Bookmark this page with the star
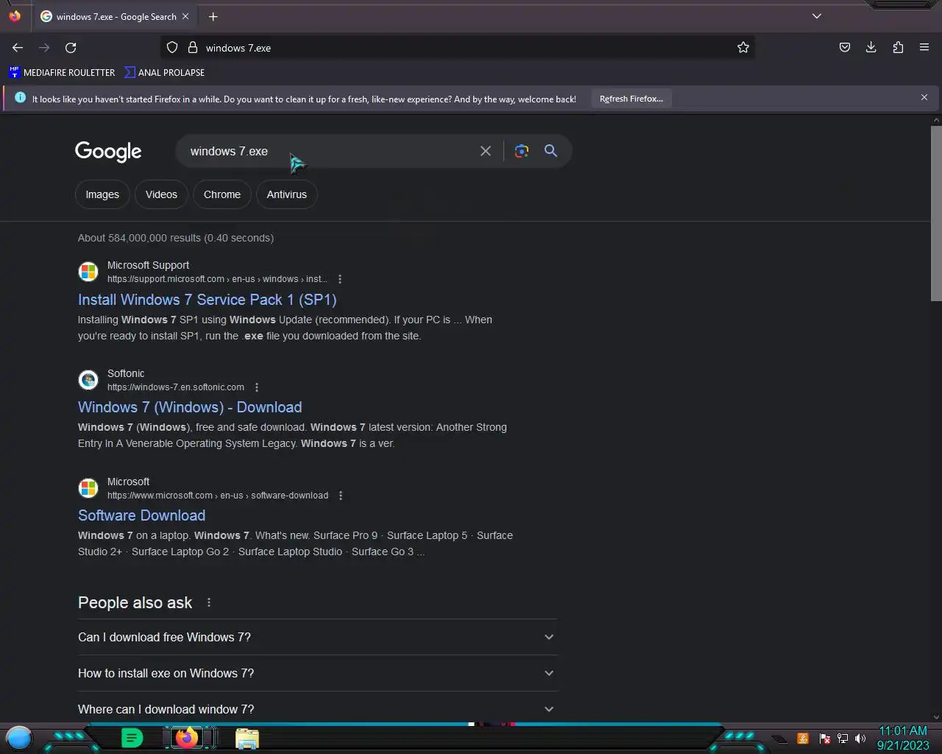Image resolution: width=942 pixels, height=754 pixels. [743, 48]
